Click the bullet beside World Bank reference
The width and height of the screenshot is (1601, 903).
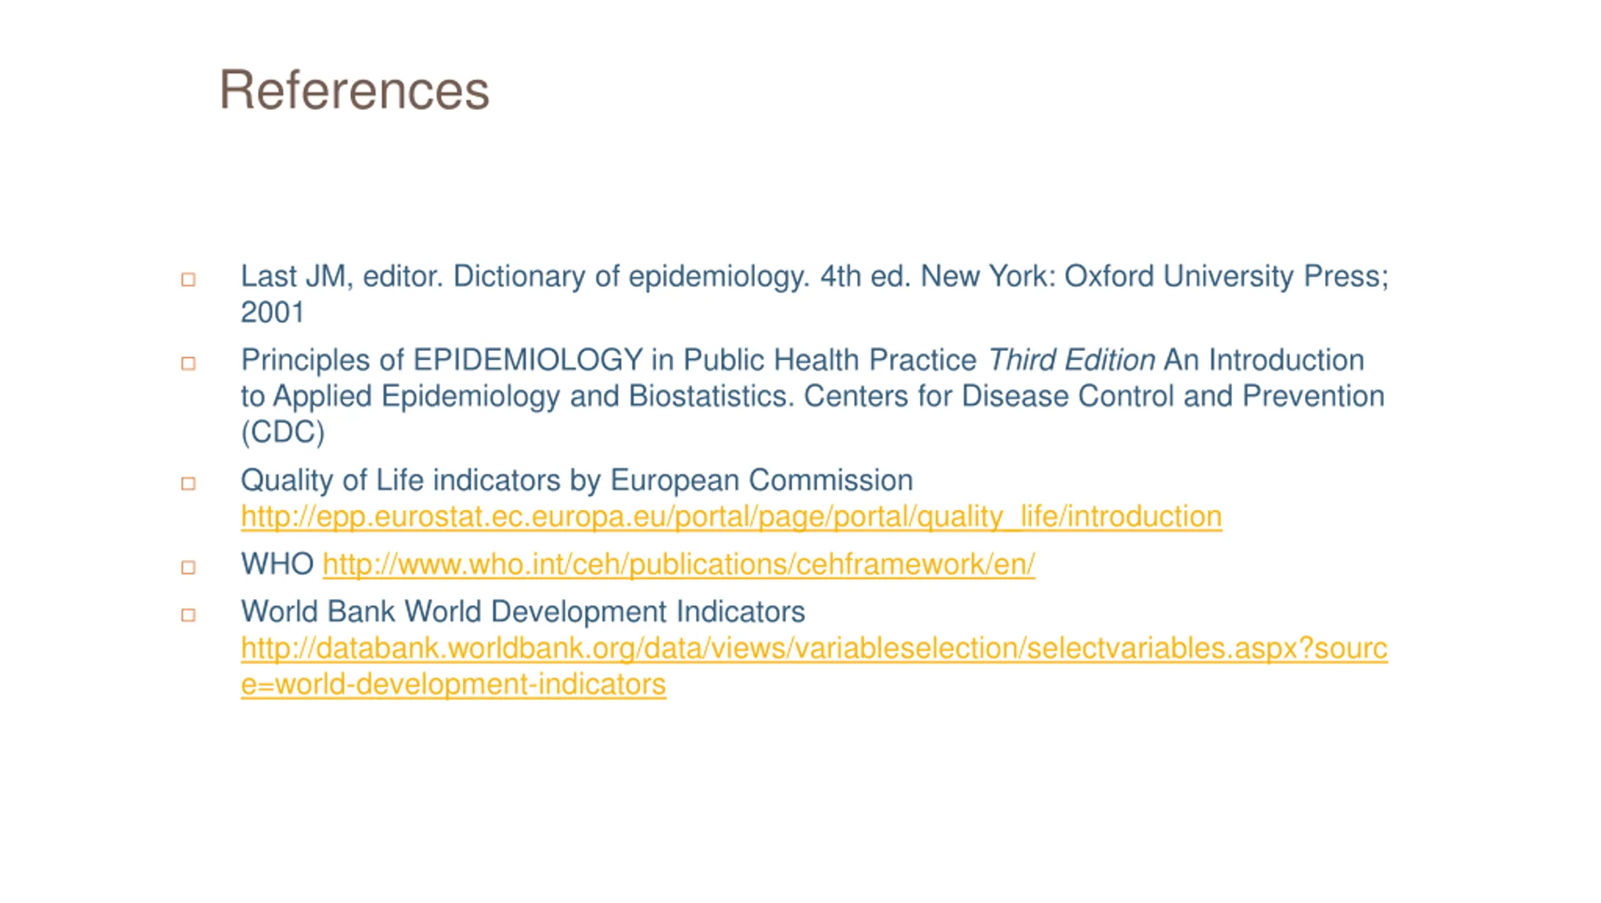188,614
